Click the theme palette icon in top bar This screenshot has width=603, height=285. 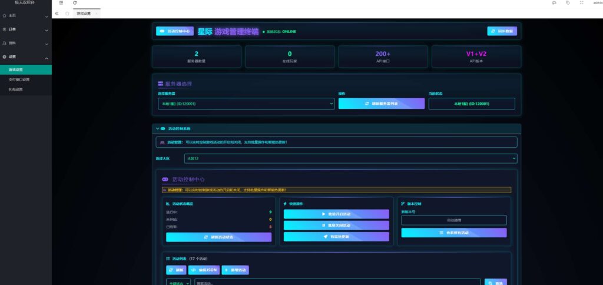pos(554,3)
